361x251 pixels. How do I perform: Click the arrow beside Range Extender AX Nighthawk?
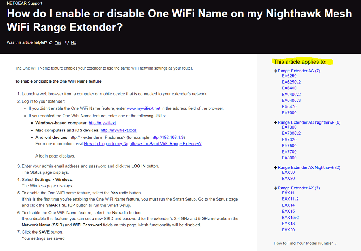point(275,168)
